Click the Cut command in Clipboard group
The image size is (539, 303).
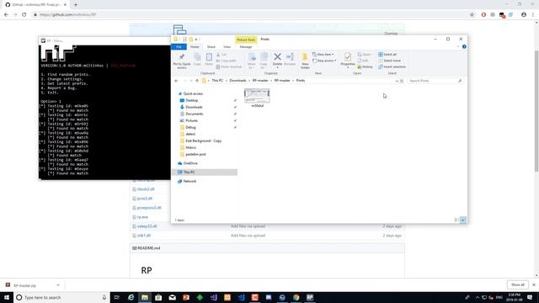coord(221,54)
